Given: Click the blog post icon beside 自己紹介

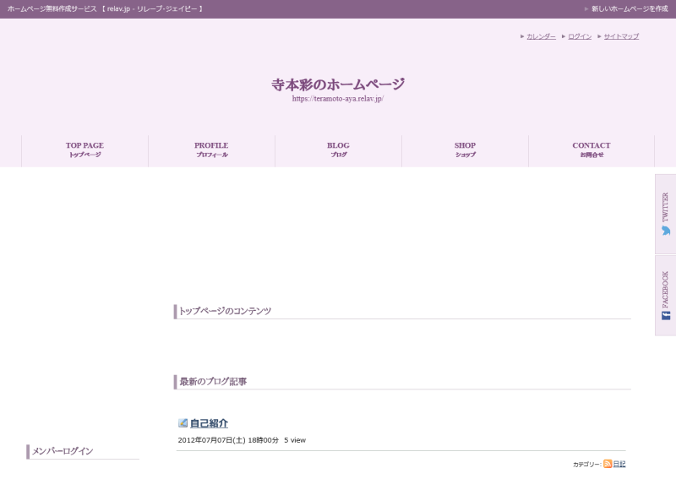Looking at the screenshot, I should click(183, 423).
